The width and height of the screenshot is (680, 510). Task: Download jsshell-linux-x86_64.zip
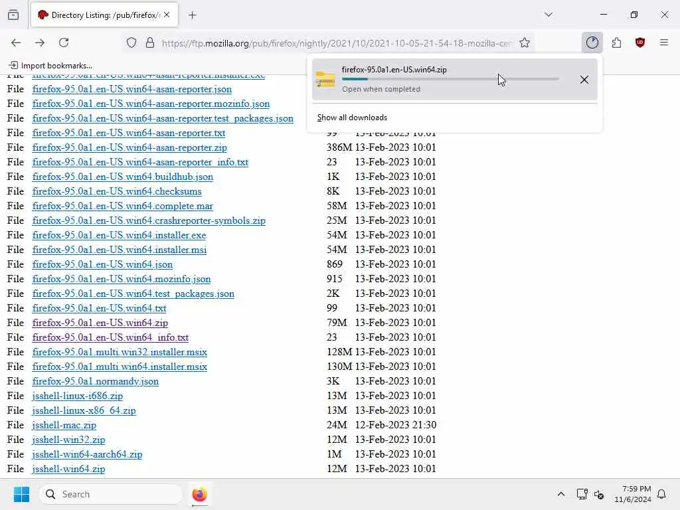point(84,410)
